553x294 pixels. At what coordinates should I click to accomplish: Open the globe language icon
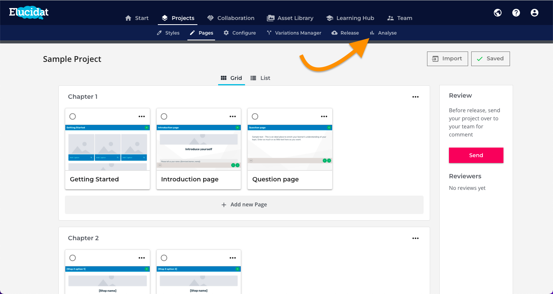pos(498,13)
